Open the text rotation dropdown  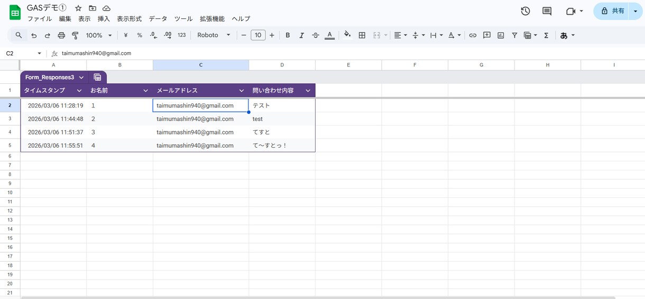coord(454,35)
